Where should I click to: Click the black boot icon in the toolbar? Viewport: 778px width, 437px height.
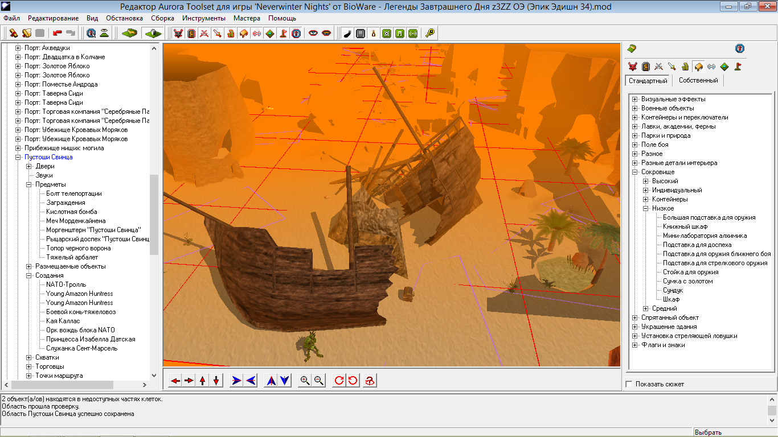[x=347, y=34]
